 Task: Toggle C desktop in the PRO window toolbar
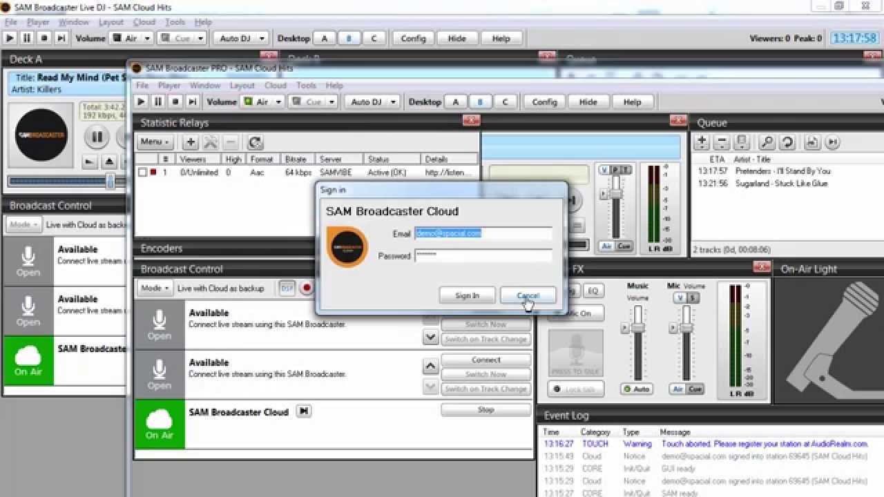point(505,101)
